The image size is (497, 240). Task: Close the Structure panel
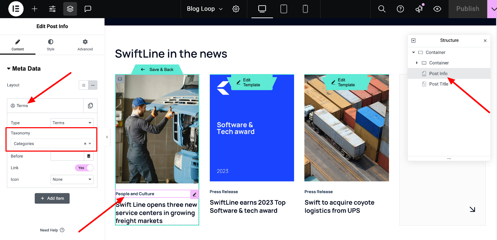click(x=485, y=40)
